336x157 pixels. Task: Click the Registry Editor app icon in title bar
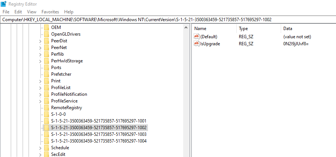pos(3,4)
